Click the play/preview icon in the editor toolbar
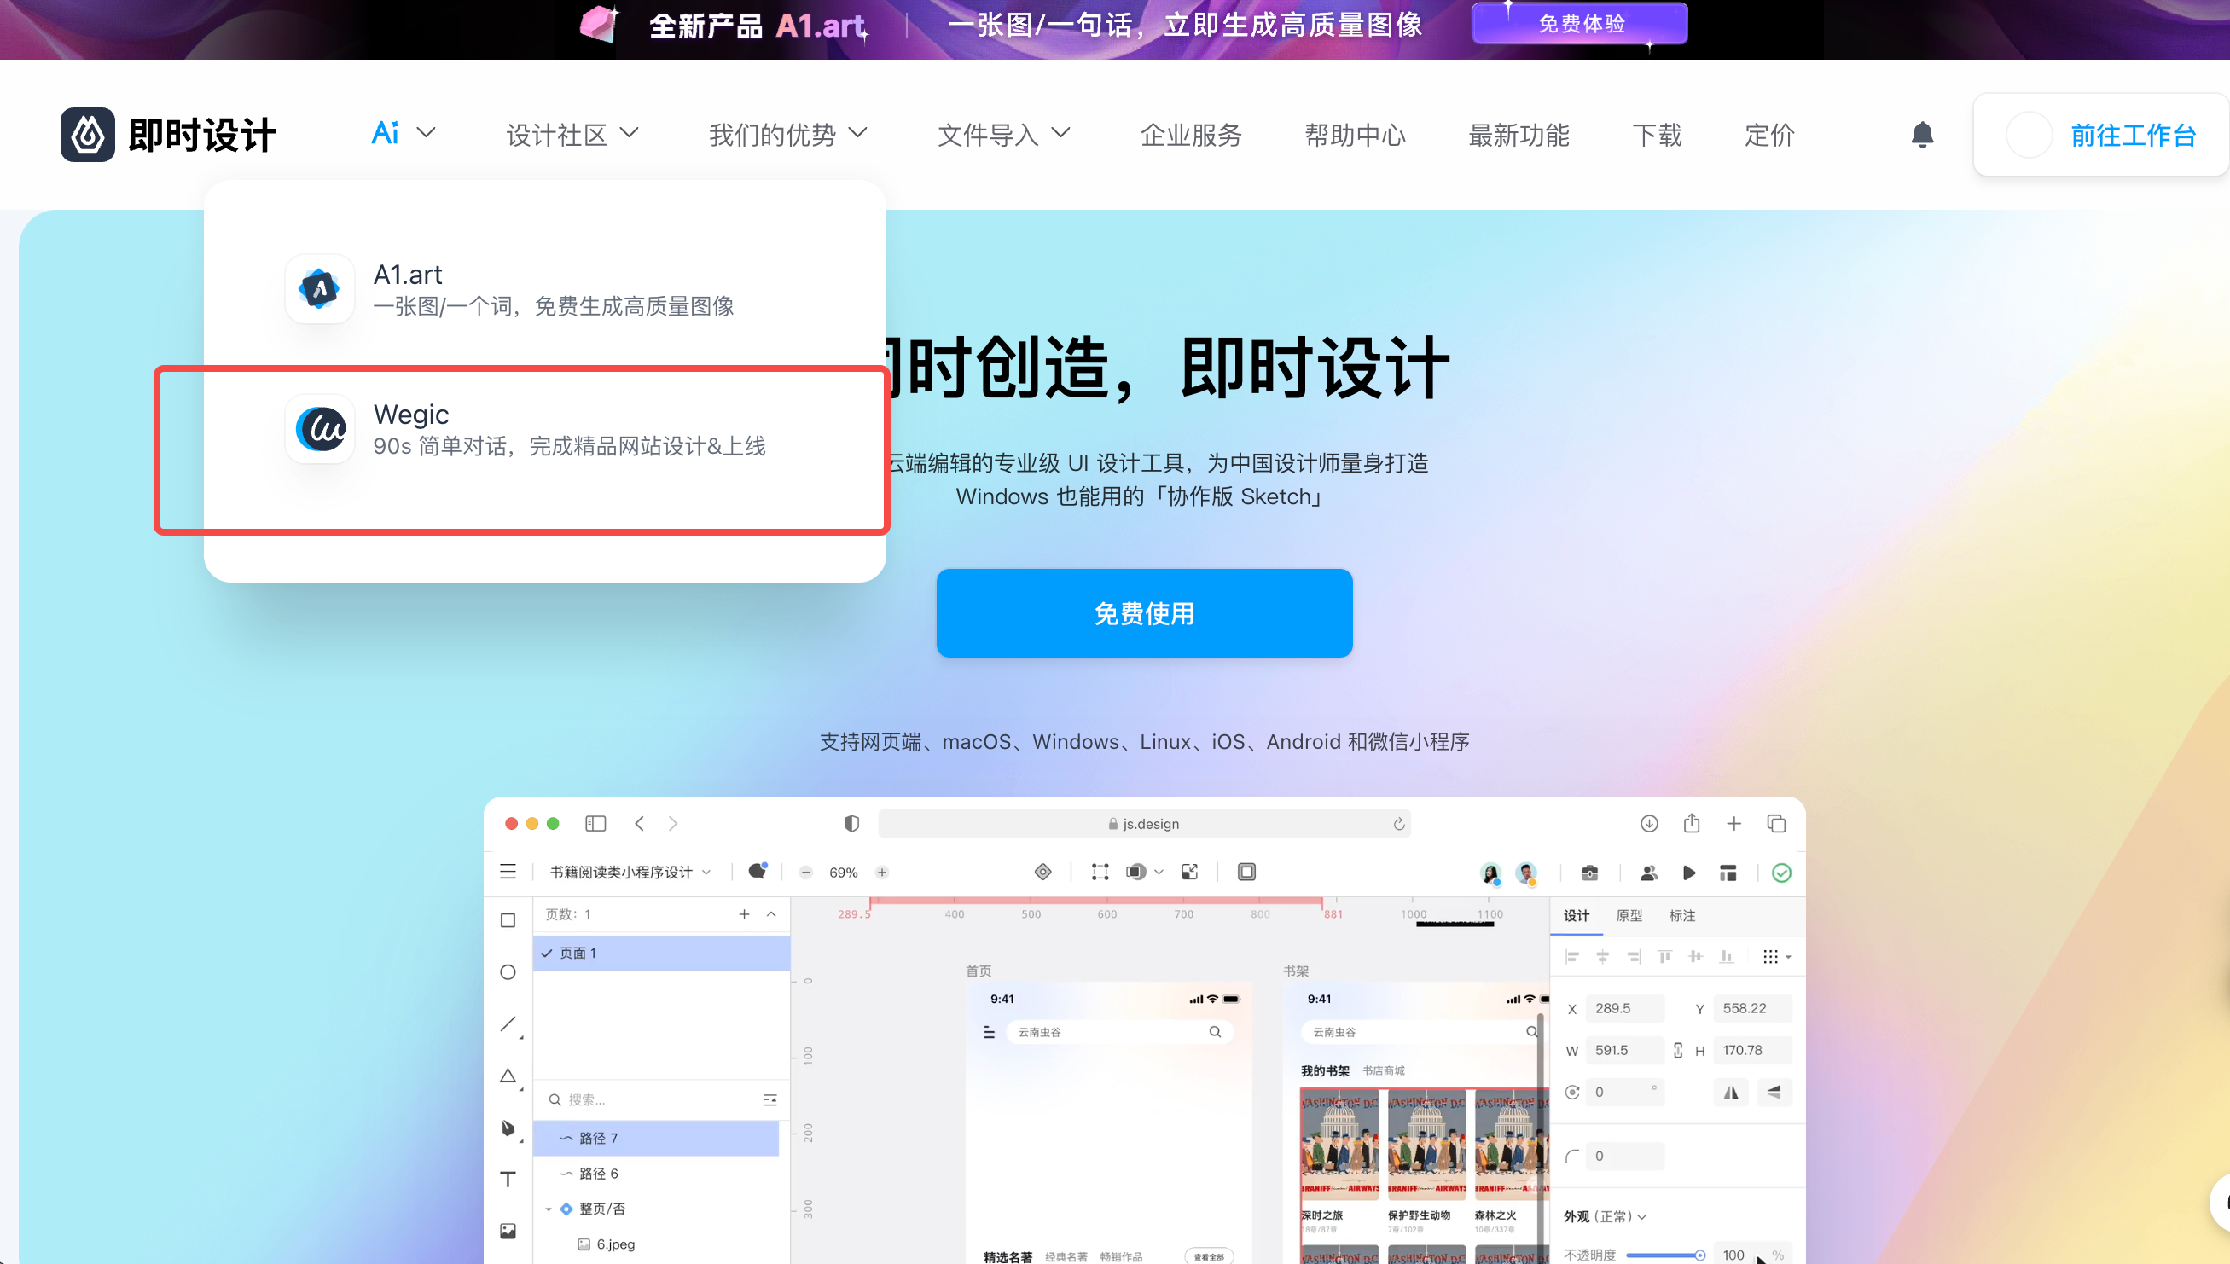Screen dimensions: 2230x1264 (x=1688, y=873)
